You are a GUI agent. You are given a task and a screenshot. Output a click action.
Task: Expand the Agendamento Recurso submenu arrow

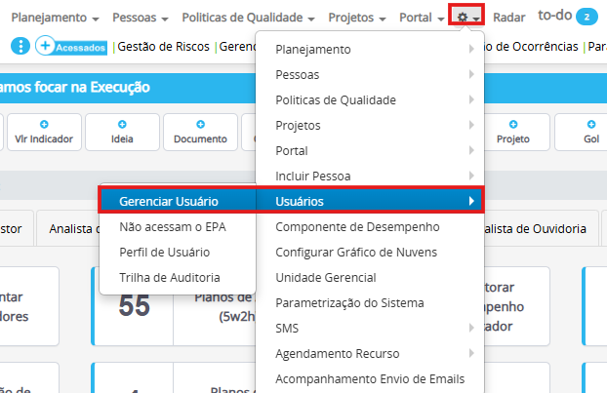[471, 353]
